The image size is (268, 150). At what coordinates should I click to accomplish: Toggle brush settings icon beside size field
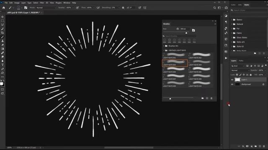point(193,30)
